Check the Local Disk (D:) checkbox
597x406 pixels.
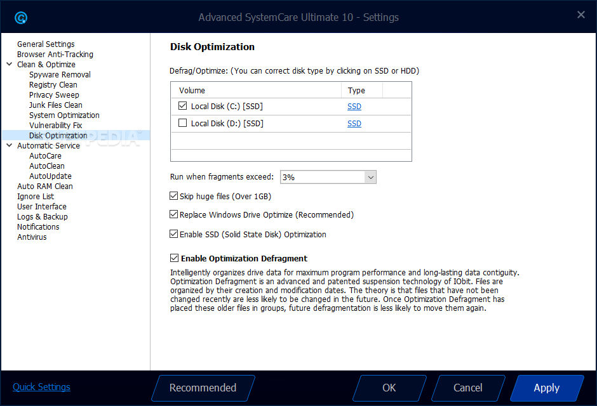pos(183,123)
